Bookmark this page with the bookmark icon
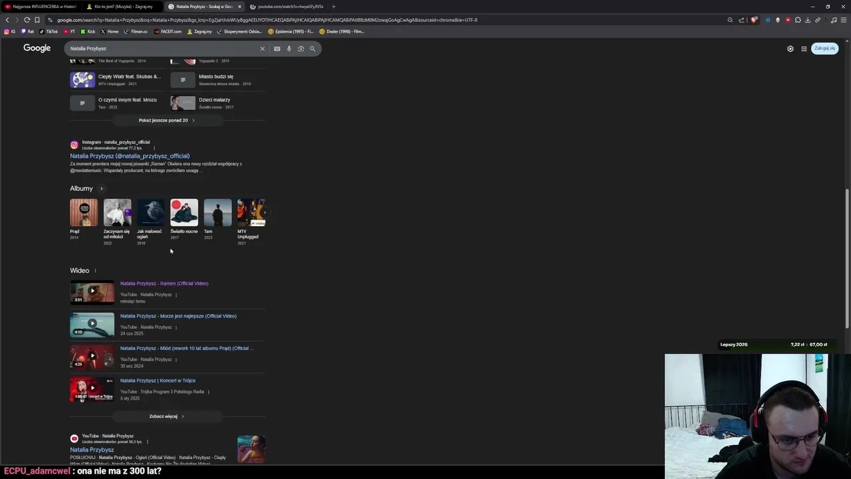Image resolution: width=851 pixels, height=479 pixels. (37, 20)
